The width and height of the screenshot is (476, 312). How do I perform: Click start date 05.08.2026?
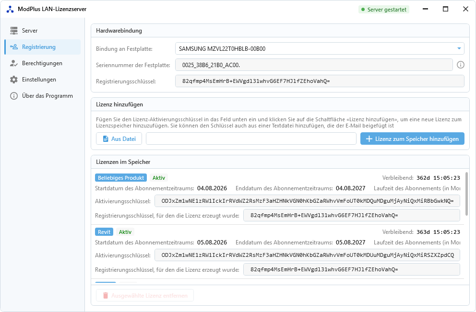point(212,243)
